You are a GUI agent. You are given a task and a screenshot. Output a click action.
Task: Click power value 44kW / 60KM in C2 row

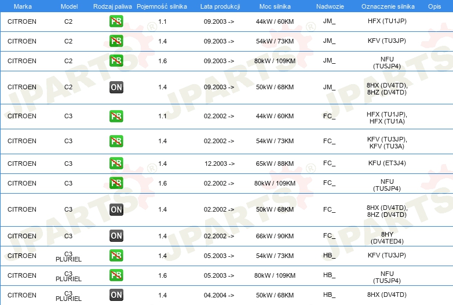275,21
